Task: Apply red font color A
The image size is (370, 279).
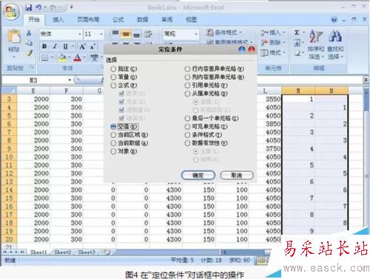Action: [78, 58]
